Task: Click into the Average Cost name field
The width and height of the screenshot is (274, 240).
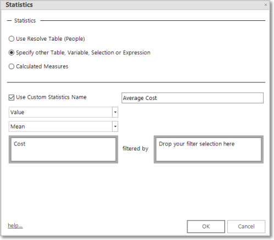Action: coord(192,98)
